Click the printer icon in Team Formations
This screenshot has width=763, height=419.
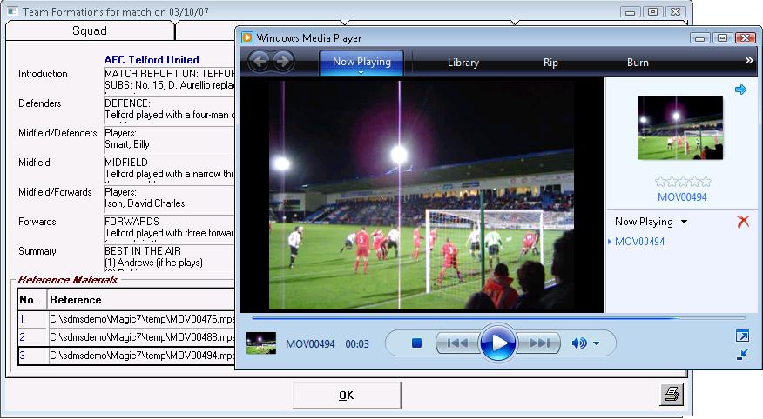click(x=672, y=395)
